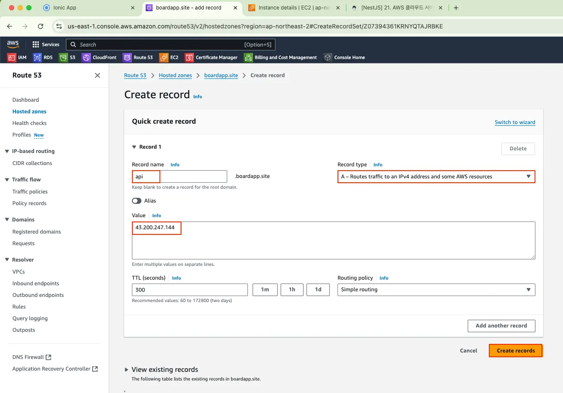Open Hosted zones in the sidebar
Screen dimensions: 563x393
click(29, 112)
